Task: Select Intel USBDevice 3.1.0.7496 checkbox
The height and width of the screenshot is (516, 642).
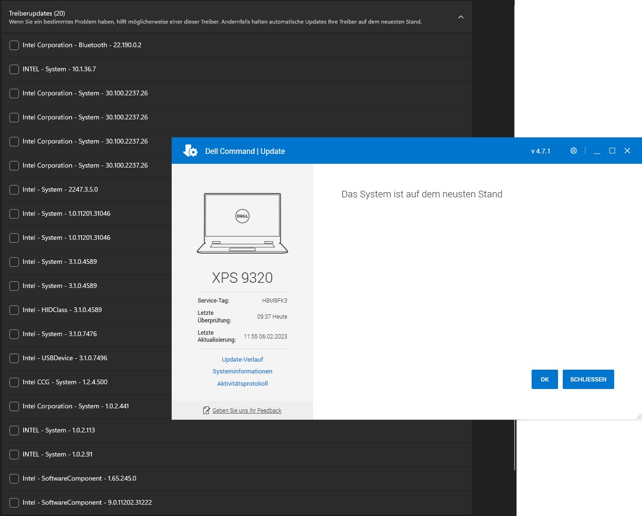Action: pos(14,358)
